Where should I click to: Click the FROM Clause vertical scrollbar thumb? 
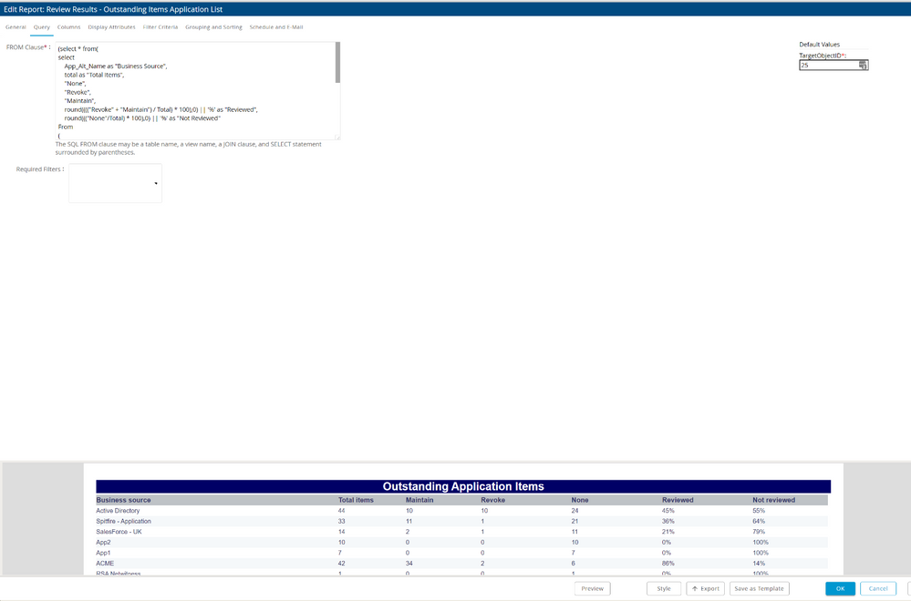337,62
